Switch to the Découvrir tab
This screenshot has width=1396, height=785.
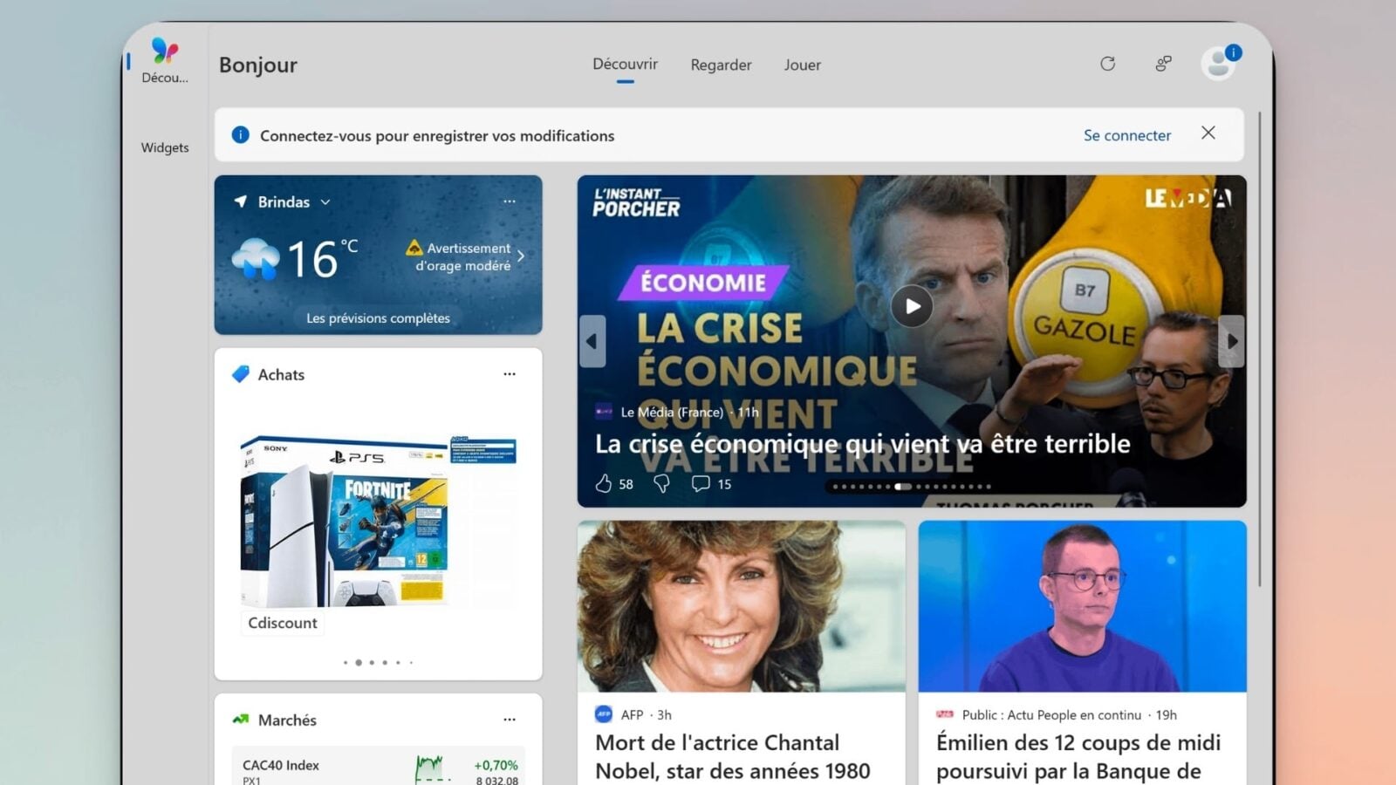pyautogui.click(x=625, y=64)
